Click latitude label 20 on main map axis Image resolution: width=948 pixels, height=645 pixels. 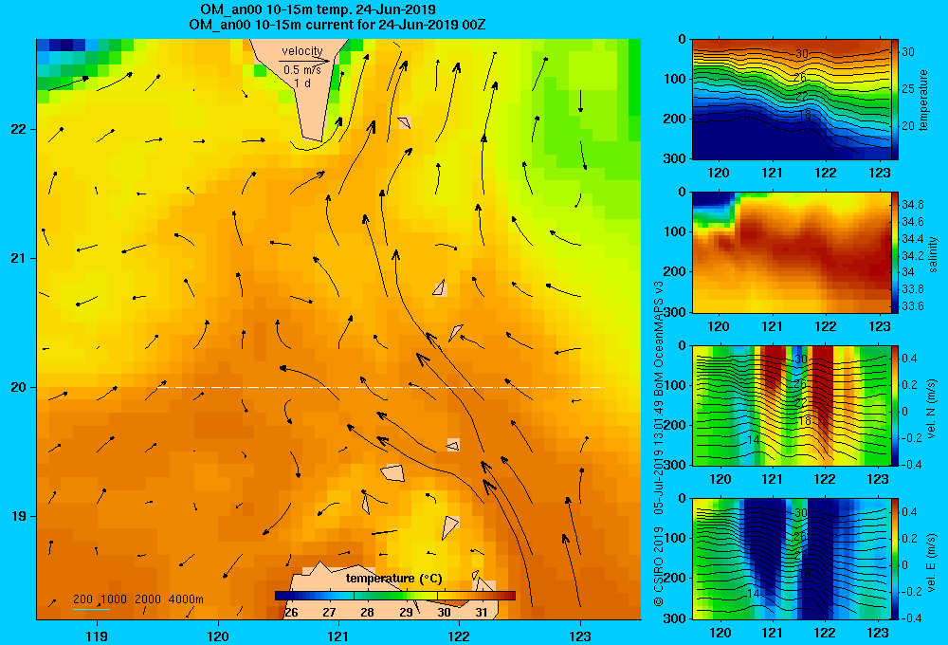tap(18, 387)
